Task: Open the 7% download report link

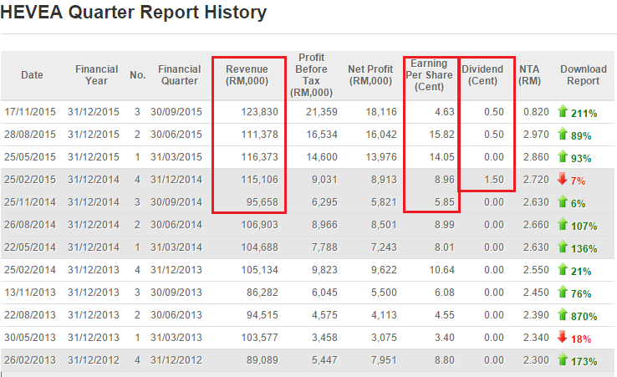Action: pyautogui.click(x=578, y=181)
